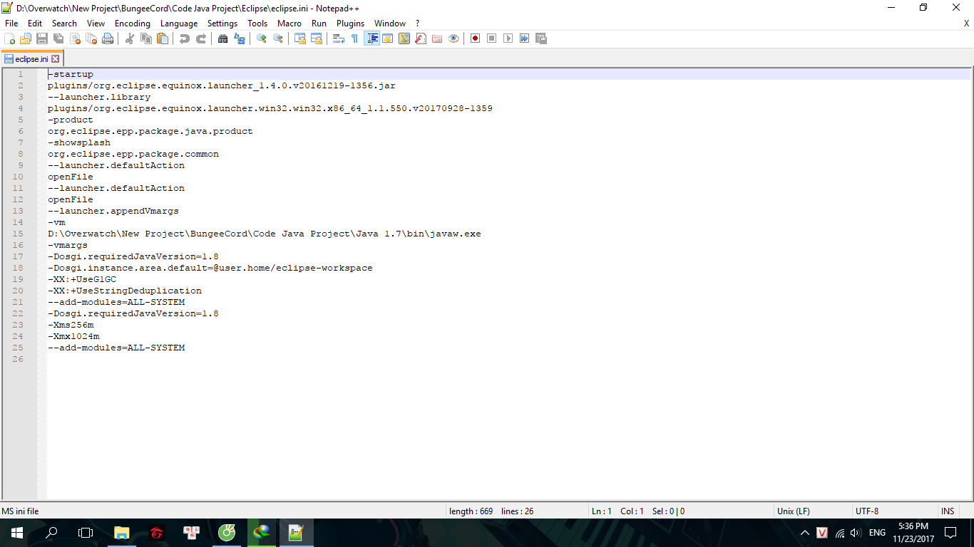The width and height of the screenshot is (974, 547).
Task: Select the eclipse.ini document tab
Action: 32,58
